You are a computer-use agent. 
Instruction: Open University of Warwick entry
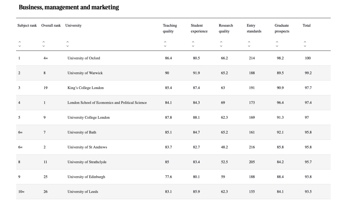pos(85,73)
